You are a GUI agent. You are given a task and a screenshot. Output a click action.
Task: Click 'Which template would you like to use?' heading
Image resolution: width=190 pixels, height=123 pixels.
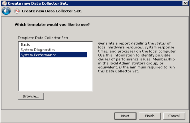point(52,24)
